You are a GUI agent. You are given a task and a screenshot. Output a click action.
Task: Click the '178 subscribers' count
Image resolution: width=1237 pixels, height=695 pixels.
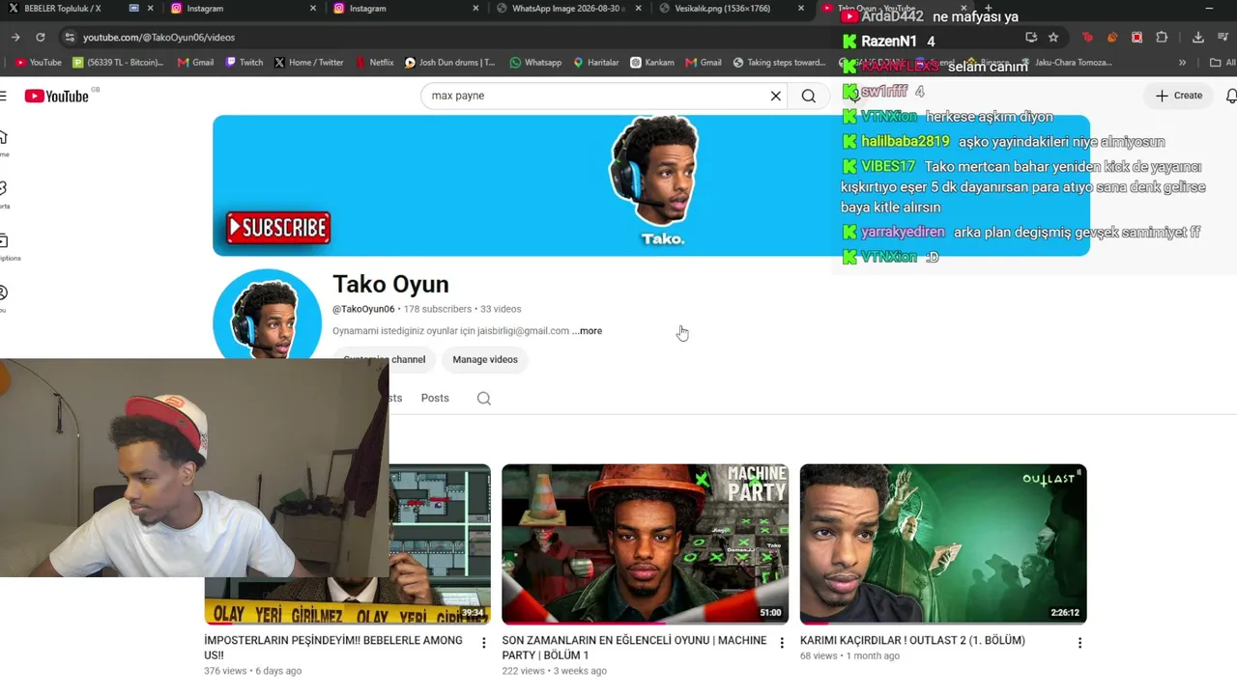click(x=438, y=309)
